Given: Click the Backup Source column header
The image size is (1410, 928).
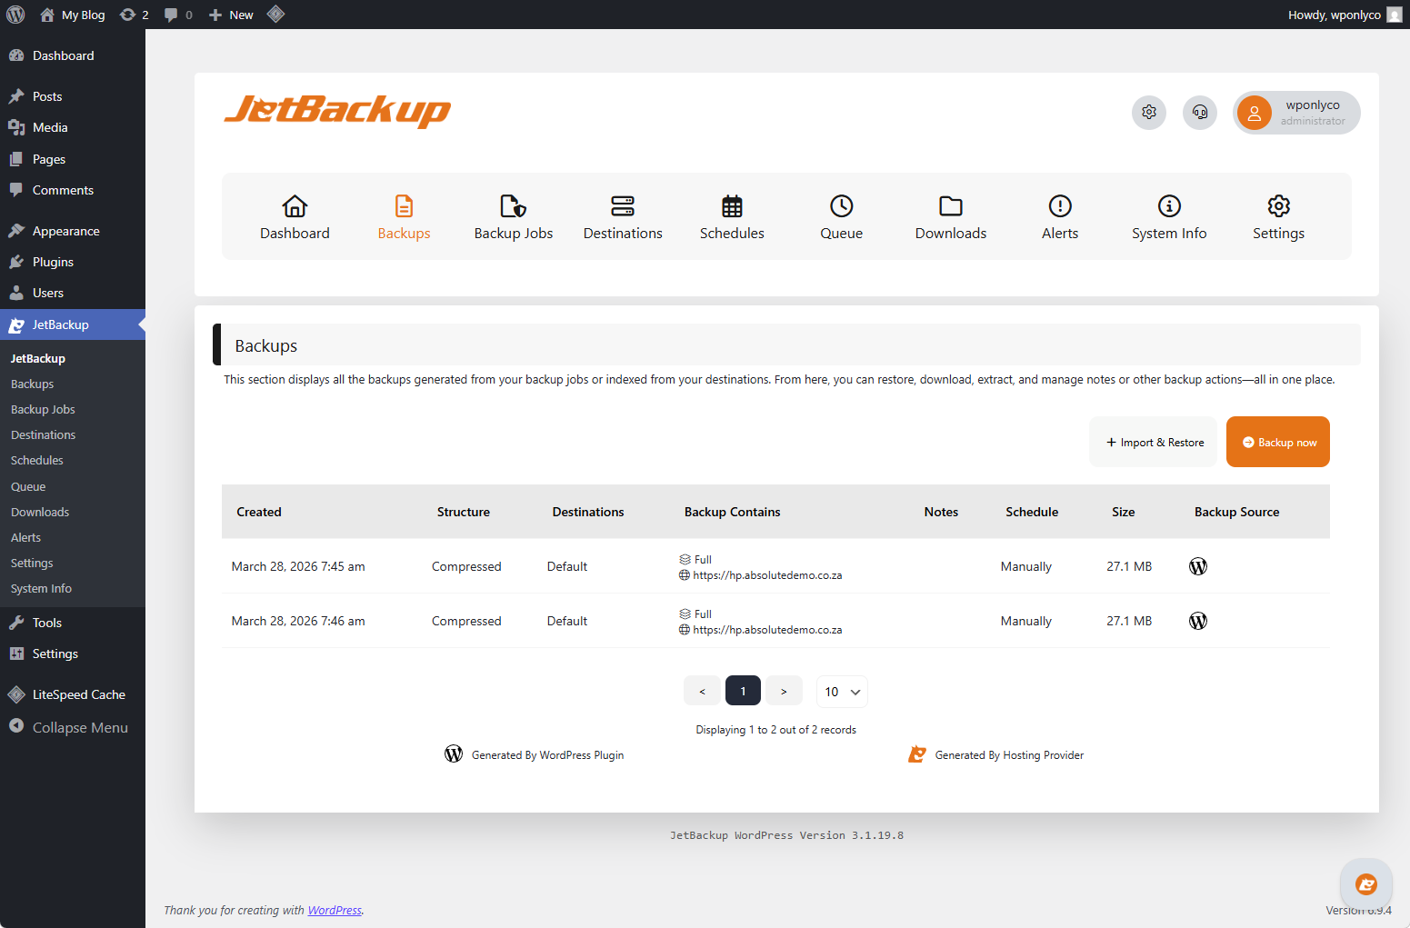Looking at the screenshot, I should [1236, 512].
